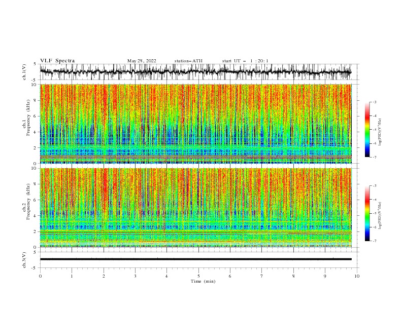Click the "ch.3(V)" axis label
The width and height of the screenshot is (402, 310).
tap(24, 260)
